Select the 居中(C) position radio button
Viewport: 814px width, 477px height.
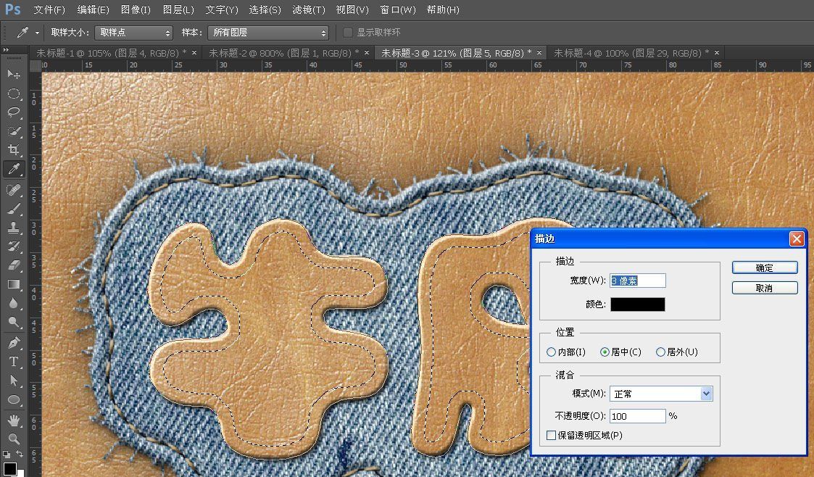point(605,352)
